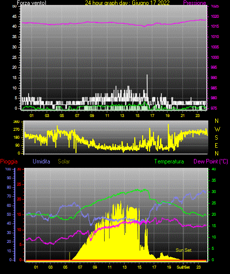Click the 'Sun Set' marker text

coord(184,250)
